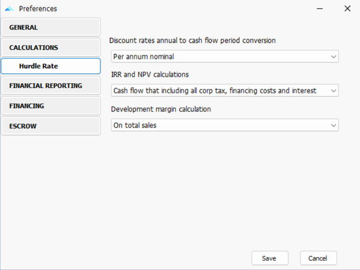Click the chevron arrow on the discount rates dropdown

333,57
